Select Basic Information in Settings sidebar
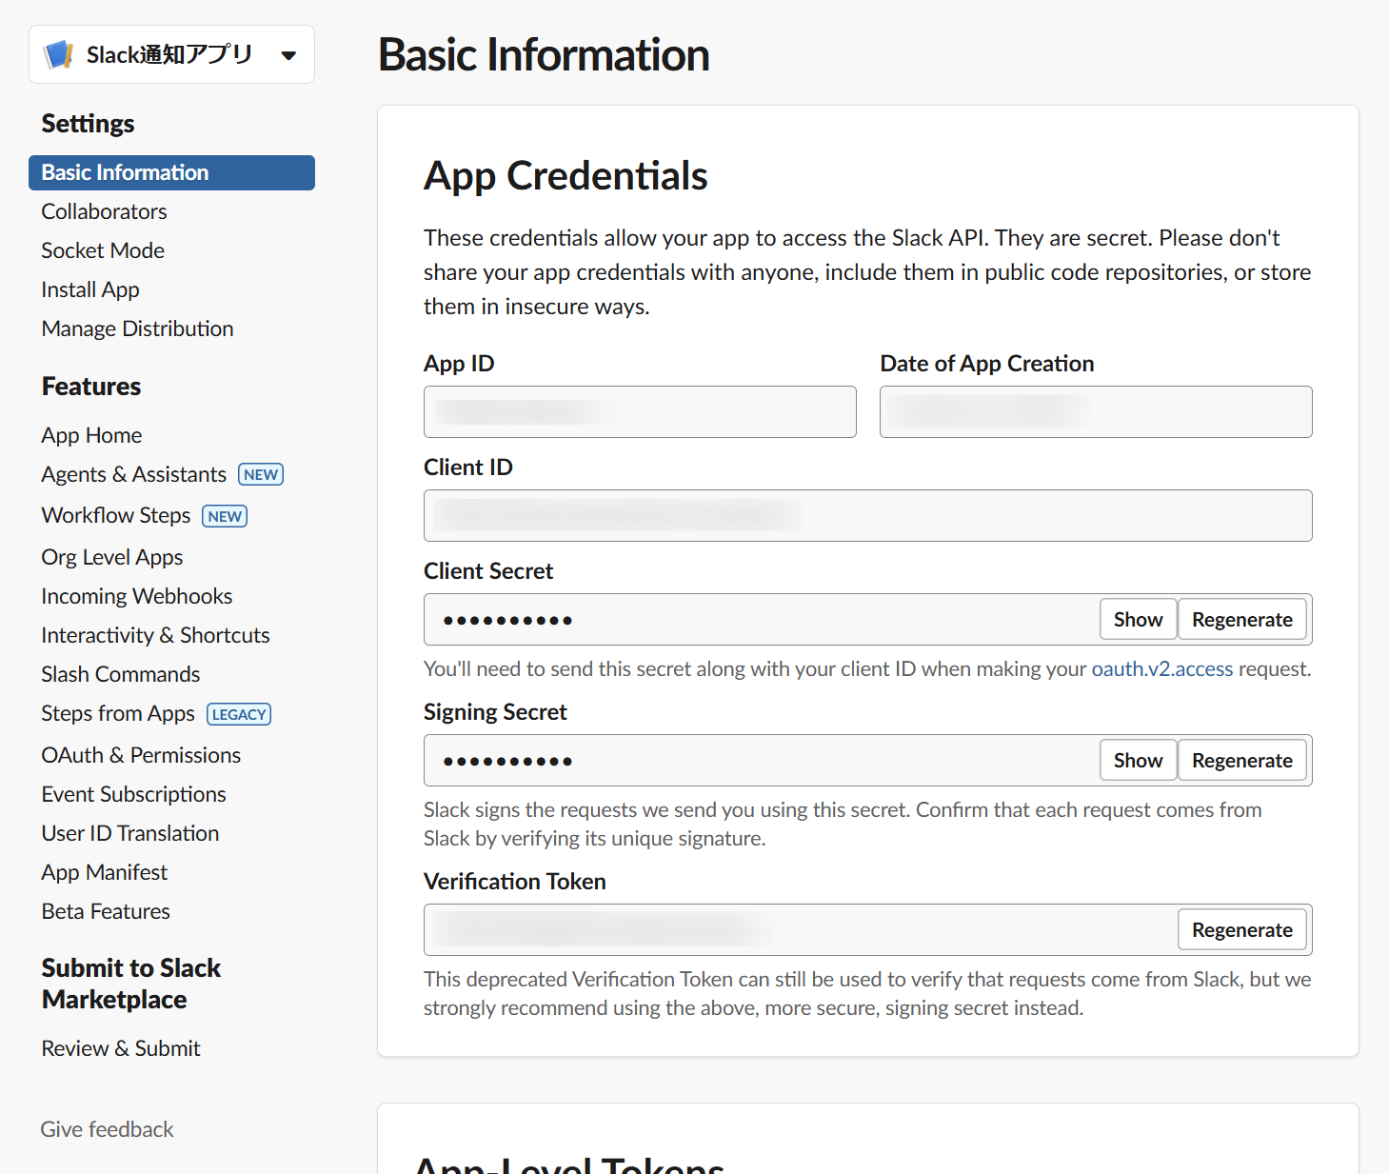The width and height of the screenshot is (1389, 1174). (171, 172)
